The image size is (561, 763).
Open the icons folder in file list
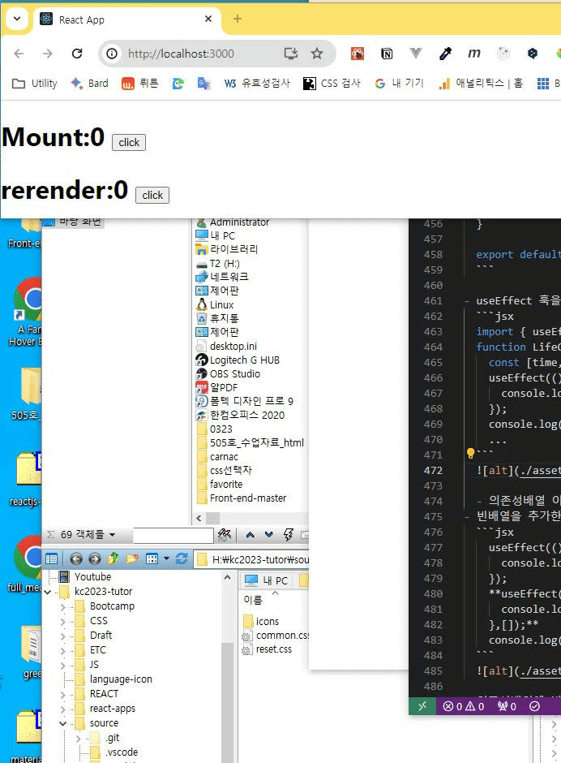pyautogui.click(x=260, y=622)
